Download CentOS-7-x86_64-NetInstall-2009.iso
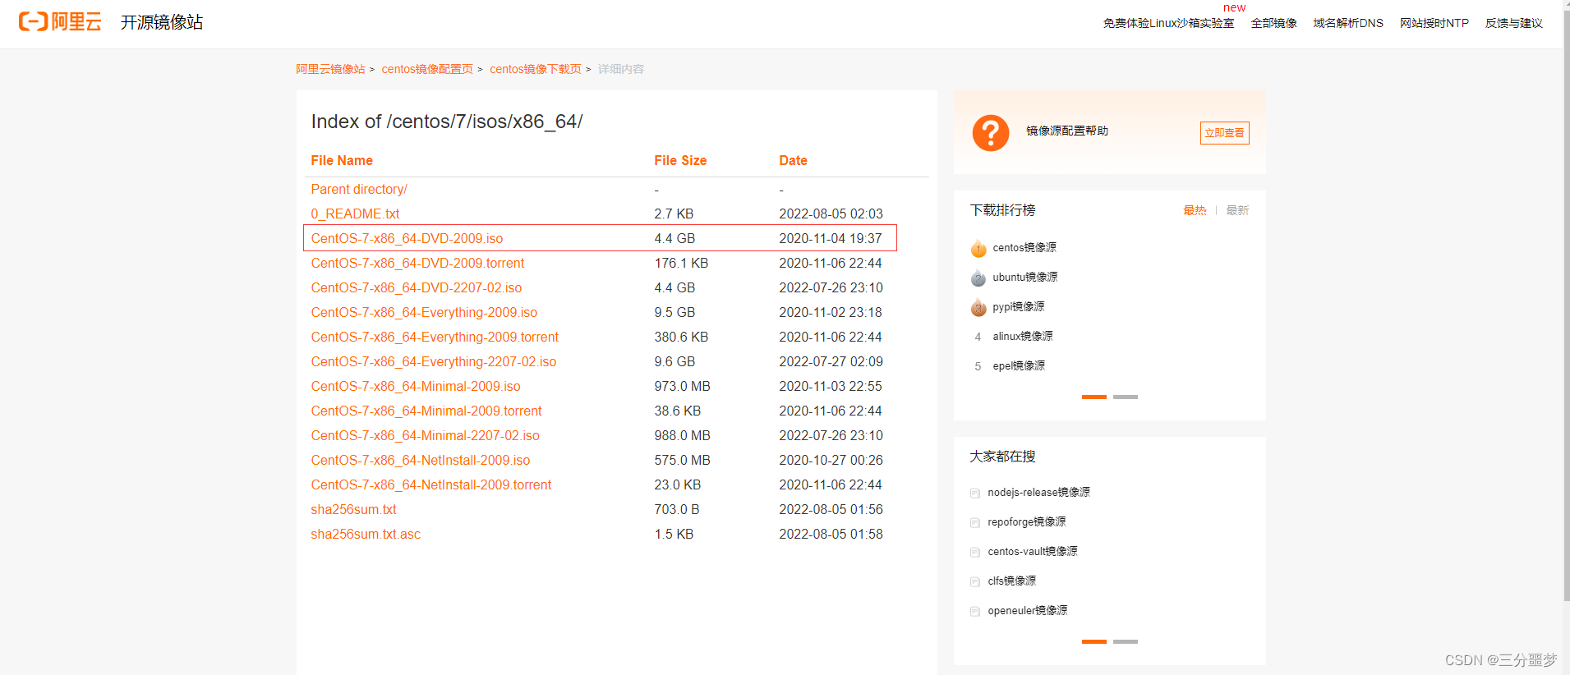This screenshot has height=675, width=1570. coord(421,460)
